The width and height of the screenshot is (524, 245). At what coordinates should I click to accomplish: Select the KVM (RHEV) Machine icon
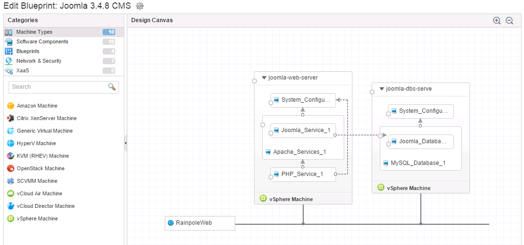click(11, 156)
